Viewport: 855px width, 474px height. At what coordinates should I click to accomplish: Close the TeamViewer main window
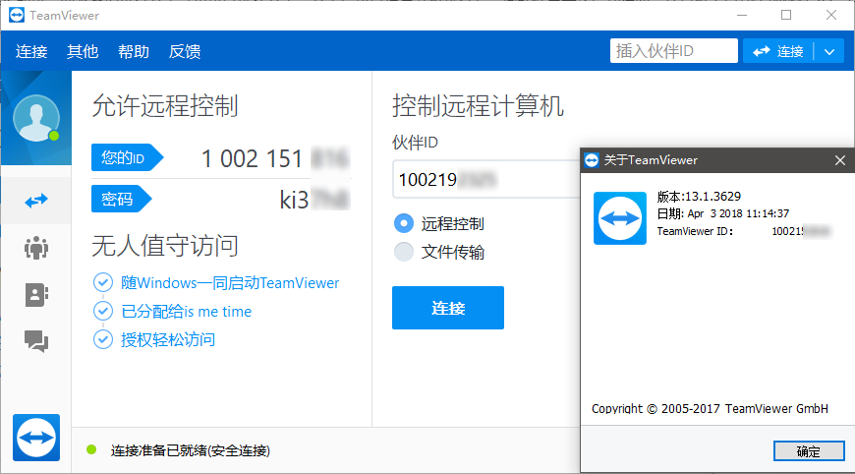[x=831, y=16]
